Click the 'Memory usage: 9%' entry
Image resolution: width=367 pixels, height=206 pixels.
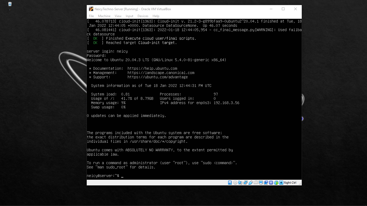point(108,103)
